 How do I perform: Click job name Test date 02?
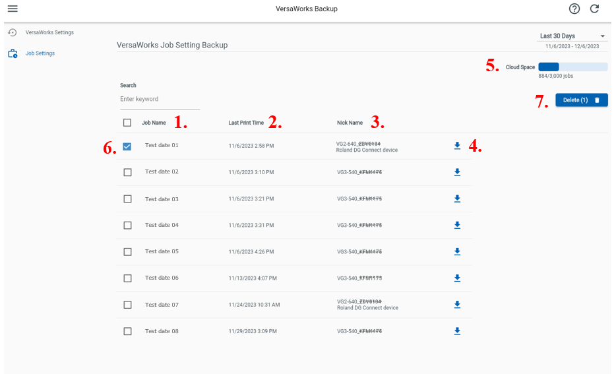[x=162, y=171]
